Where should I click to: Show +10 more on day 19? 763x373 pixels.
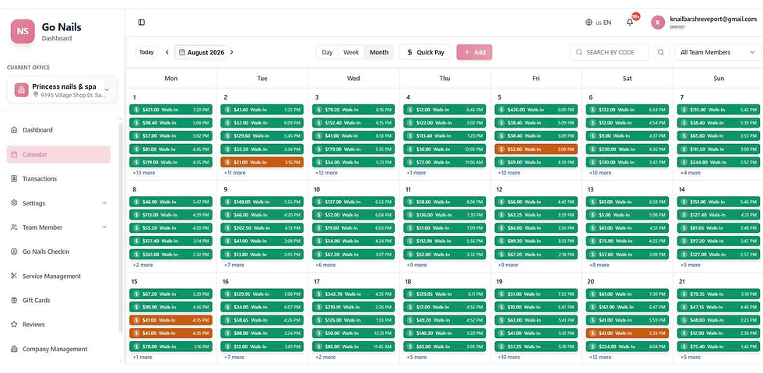click(x=508, y=357)
